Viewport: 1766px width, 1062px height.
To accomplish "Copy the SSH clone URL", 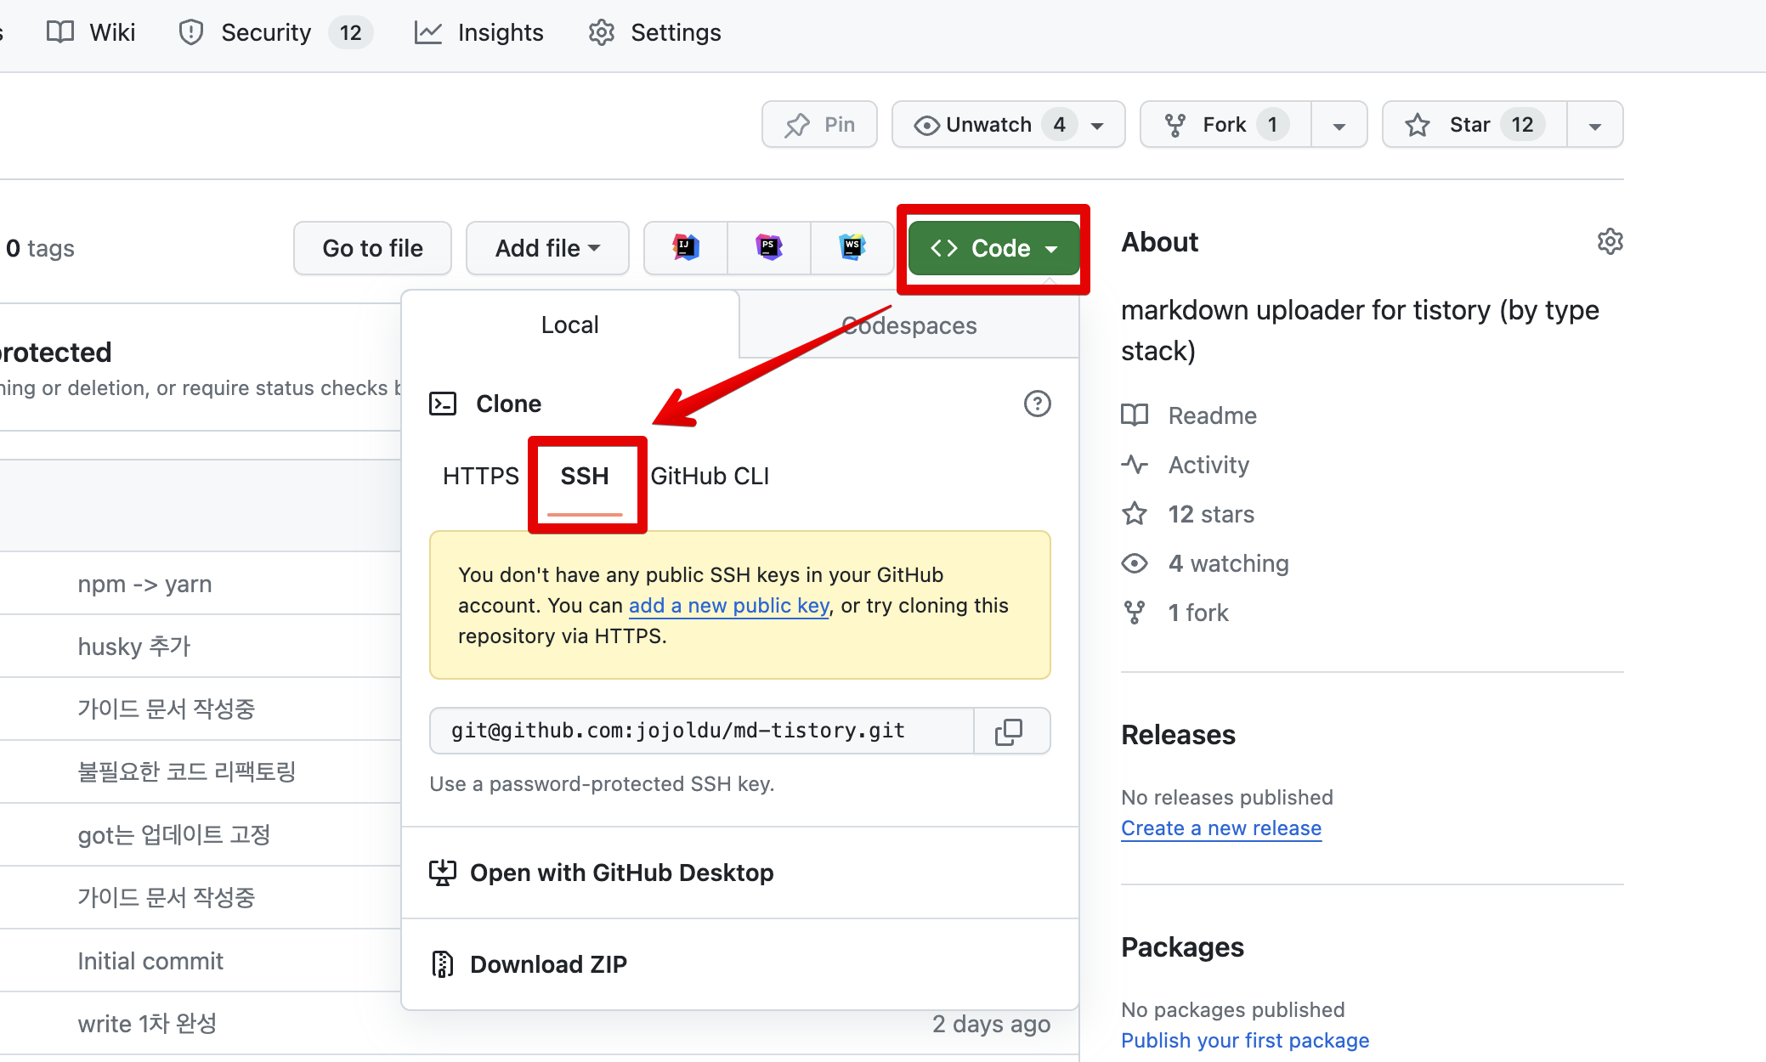I will coord(1010,732).
